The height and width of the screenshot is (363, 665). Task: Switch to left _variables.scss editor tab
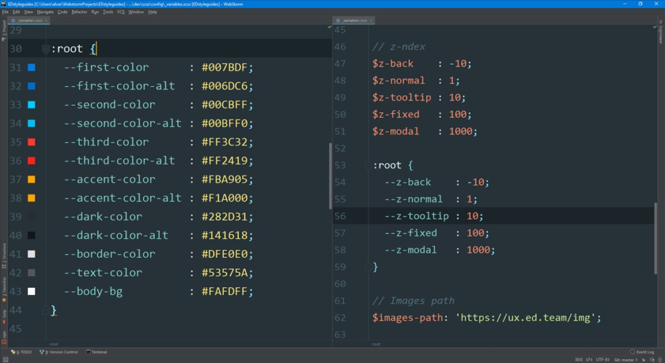29,21
